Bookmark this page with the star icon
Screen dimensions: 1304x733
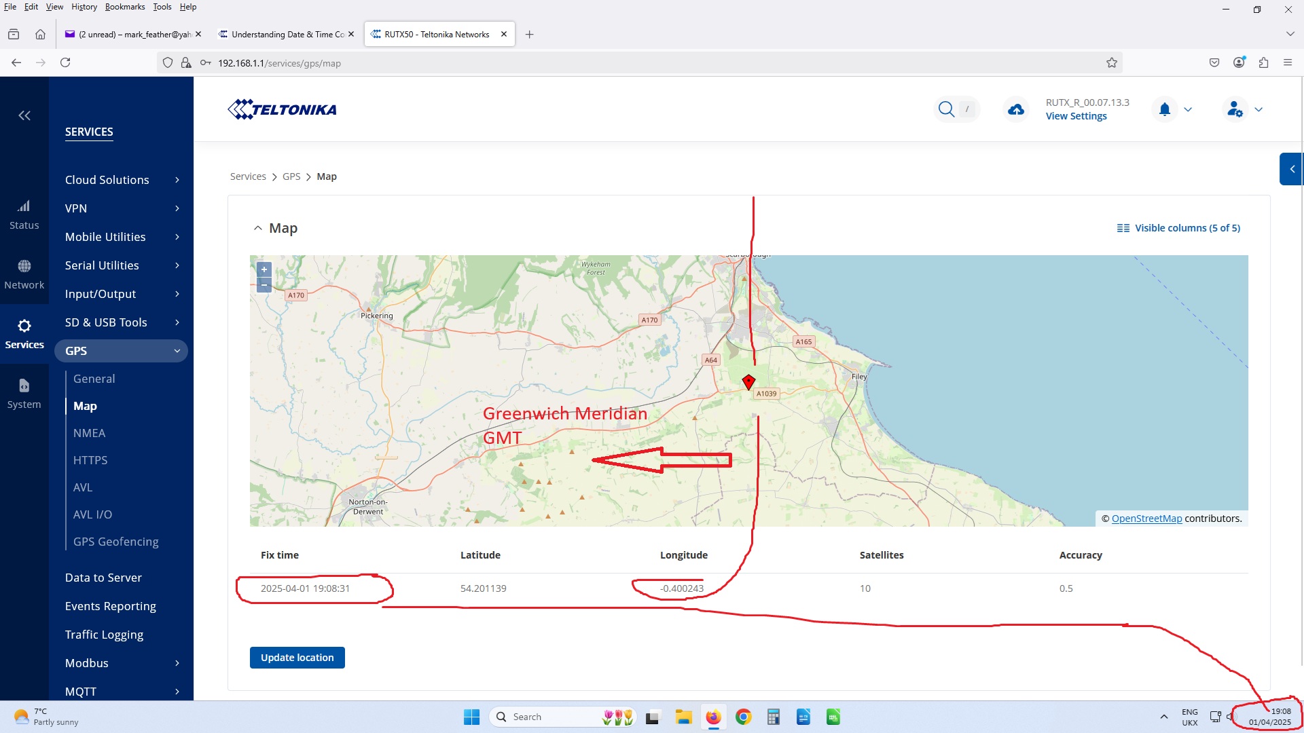click(1112, 63)
